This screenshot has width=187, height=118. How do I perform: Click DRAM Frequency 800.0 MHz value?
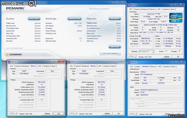pyautogui.click(x=101, y=82)
